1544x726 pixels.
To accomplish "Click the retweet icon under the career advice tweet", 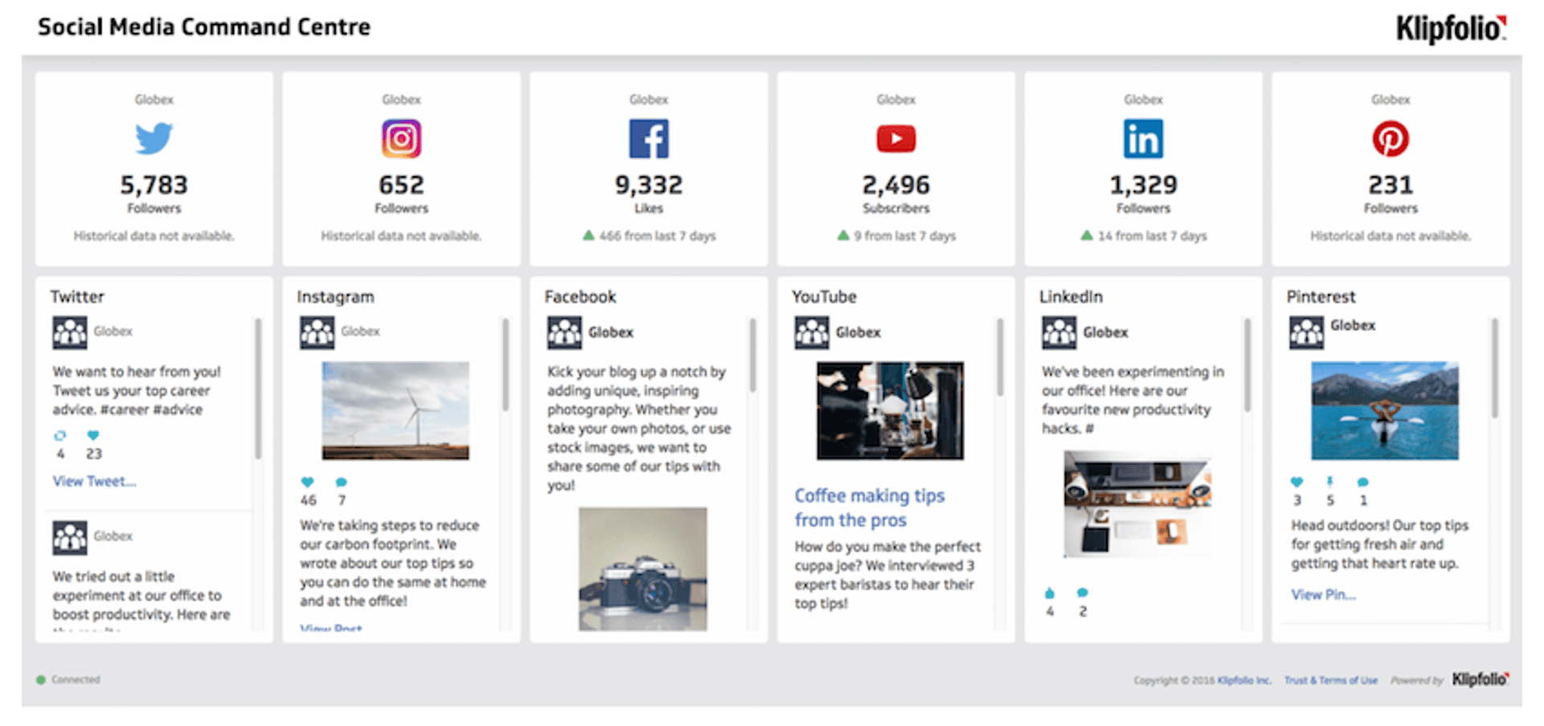I will 60,435.
